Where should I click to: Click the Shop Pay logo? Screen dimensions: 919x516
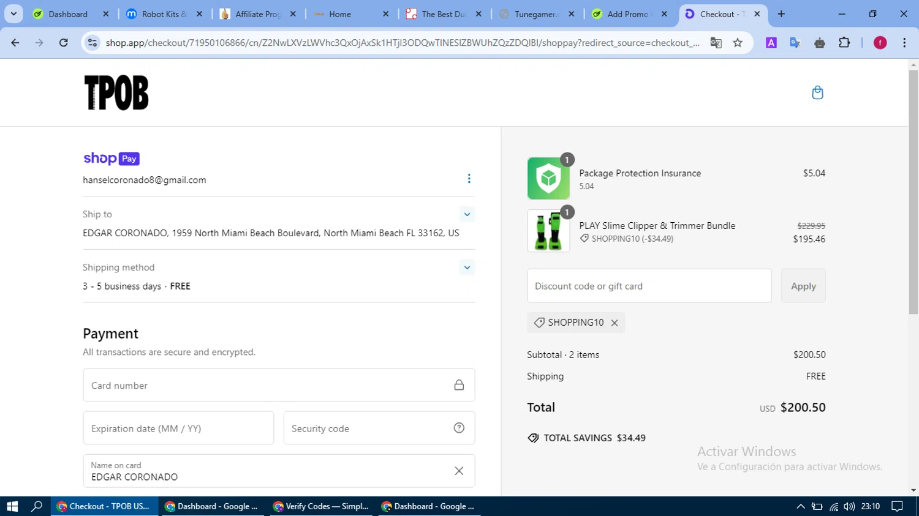click(112, 159)
